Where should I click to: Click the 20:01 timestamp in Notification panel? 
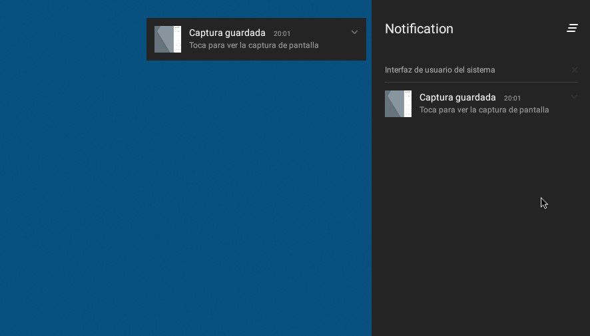point(512,98)
